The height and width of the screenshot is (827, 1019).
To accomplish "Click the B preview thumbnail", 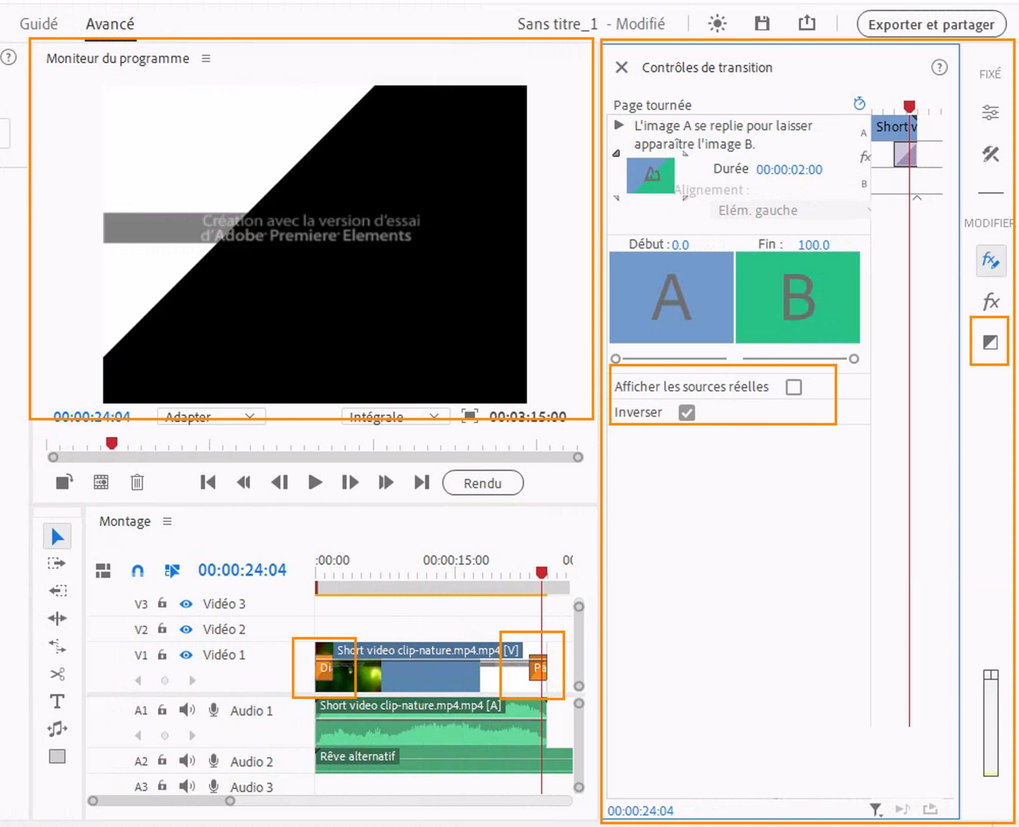I will point(798,297).
